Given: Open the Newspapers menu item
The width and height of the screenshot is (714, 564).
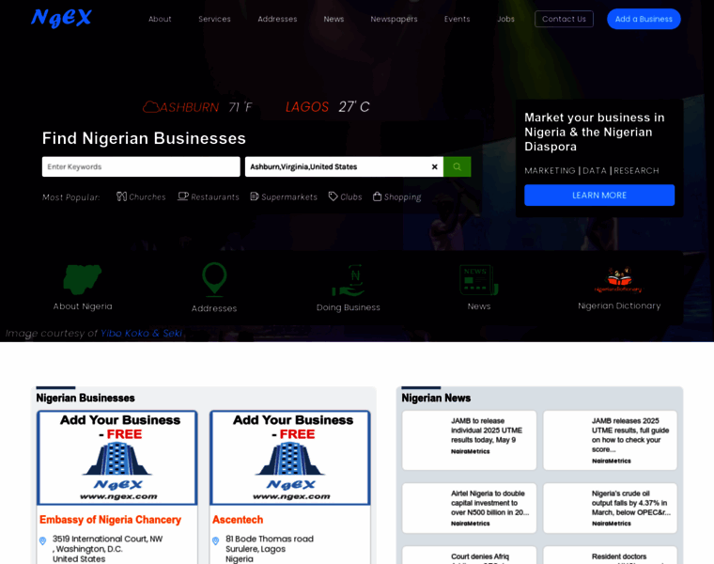Looking at the screenshot, I should [x=394, y=19].
